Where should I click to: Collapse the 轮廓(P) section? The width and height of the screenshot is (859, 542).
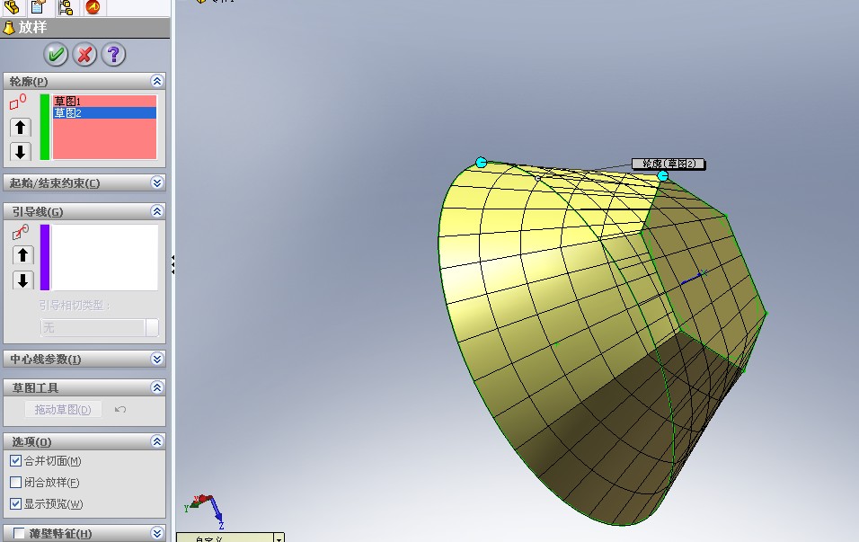pyautogui.click(x=156, y=81)
